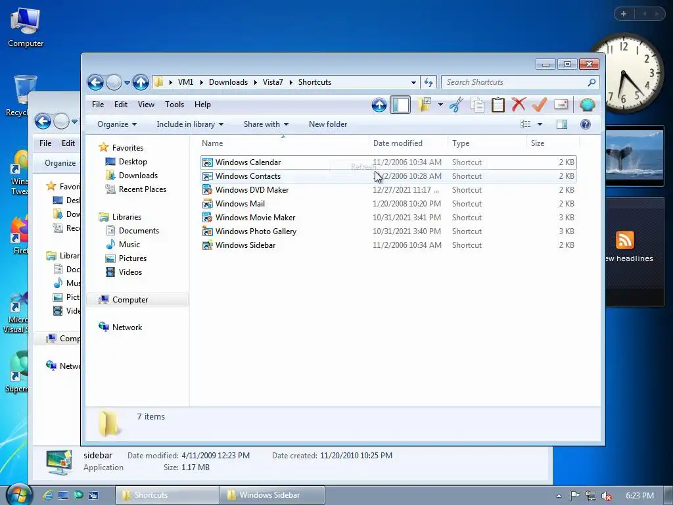This screenshot has height=505, width=673.
Task: Expand the arrow after Vista7 in the breadcrumb
Action: pyautogui.click(x=290, y=82)
